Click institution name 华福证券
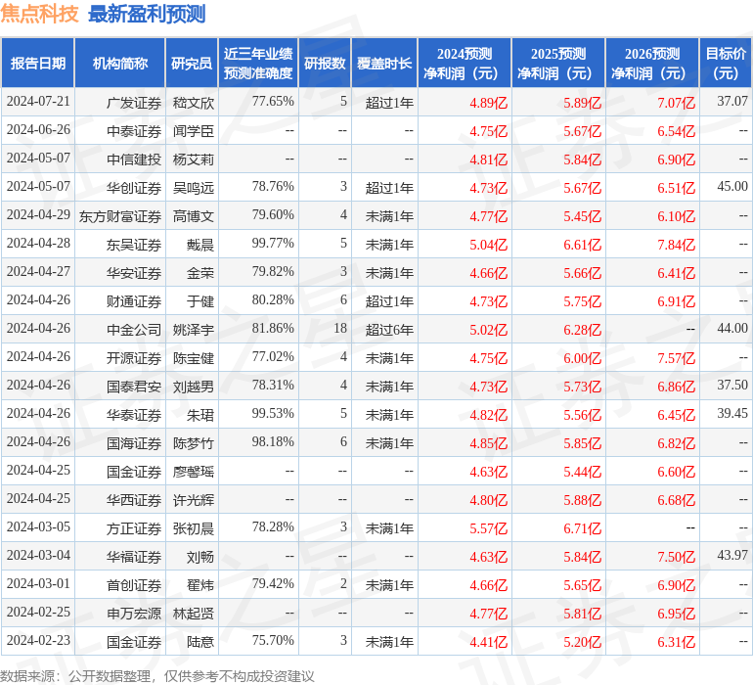 coord(134,557)
